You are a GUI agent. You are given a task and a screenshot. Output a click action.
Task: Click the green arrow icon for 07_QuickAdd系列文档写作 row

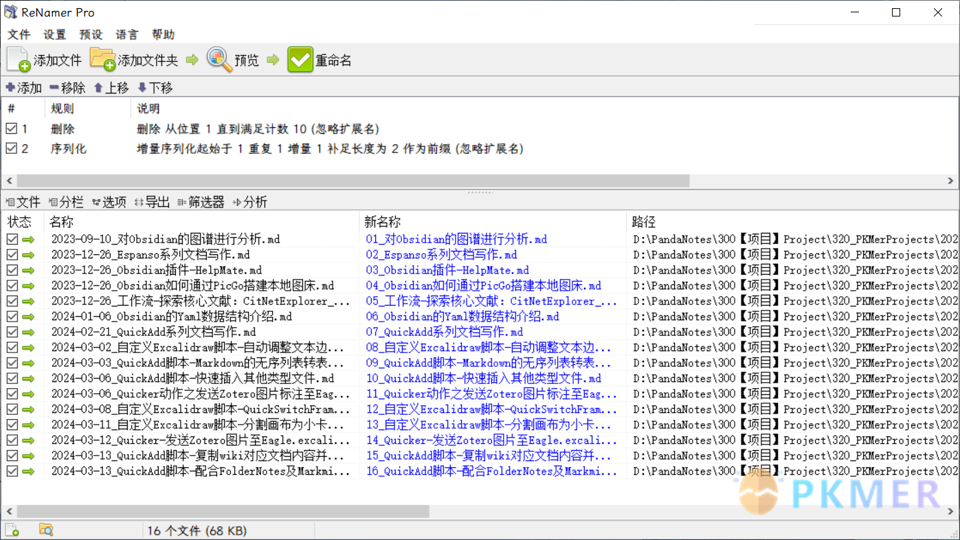pyautogui.click(x=28, y=332)
